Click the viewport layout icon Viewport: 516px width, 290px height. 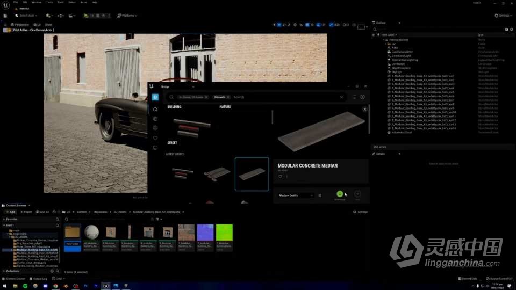pos(354,25)
